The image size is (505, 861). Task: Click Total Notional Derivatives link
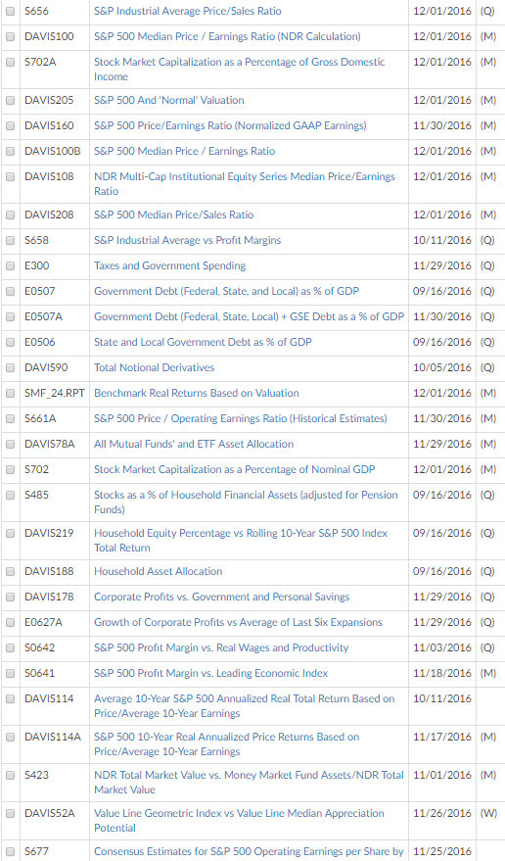pos(155,368)
